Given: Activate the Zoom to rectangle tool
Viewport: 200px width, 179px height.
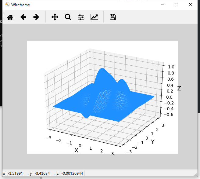Looking at the screenshot, I should point(68,17).
